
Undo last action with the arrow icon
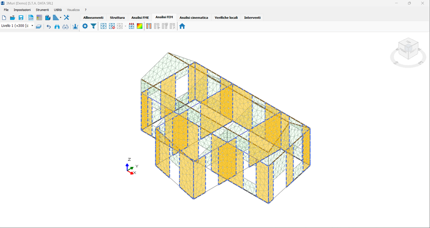[49, 26]
